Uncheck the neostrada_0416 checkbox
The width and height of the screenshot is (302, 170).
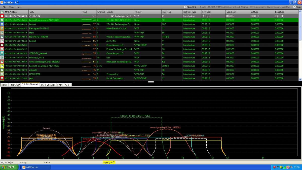[2, 57]
